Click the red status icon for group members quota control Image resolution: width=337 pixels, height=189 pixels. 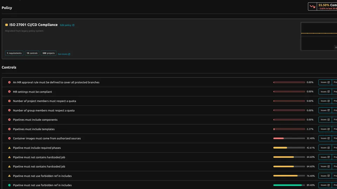[x=9, y=110]
